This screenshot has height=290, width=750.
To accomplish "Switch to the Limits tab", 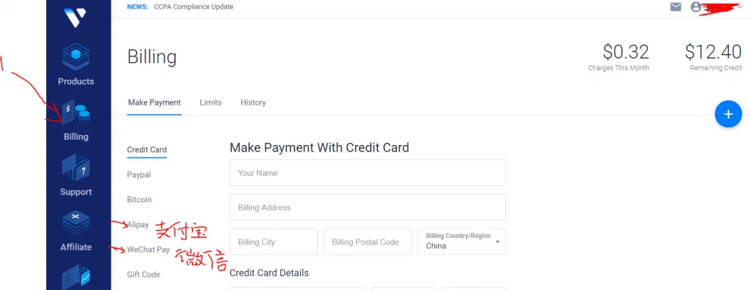I will [210, 103].
